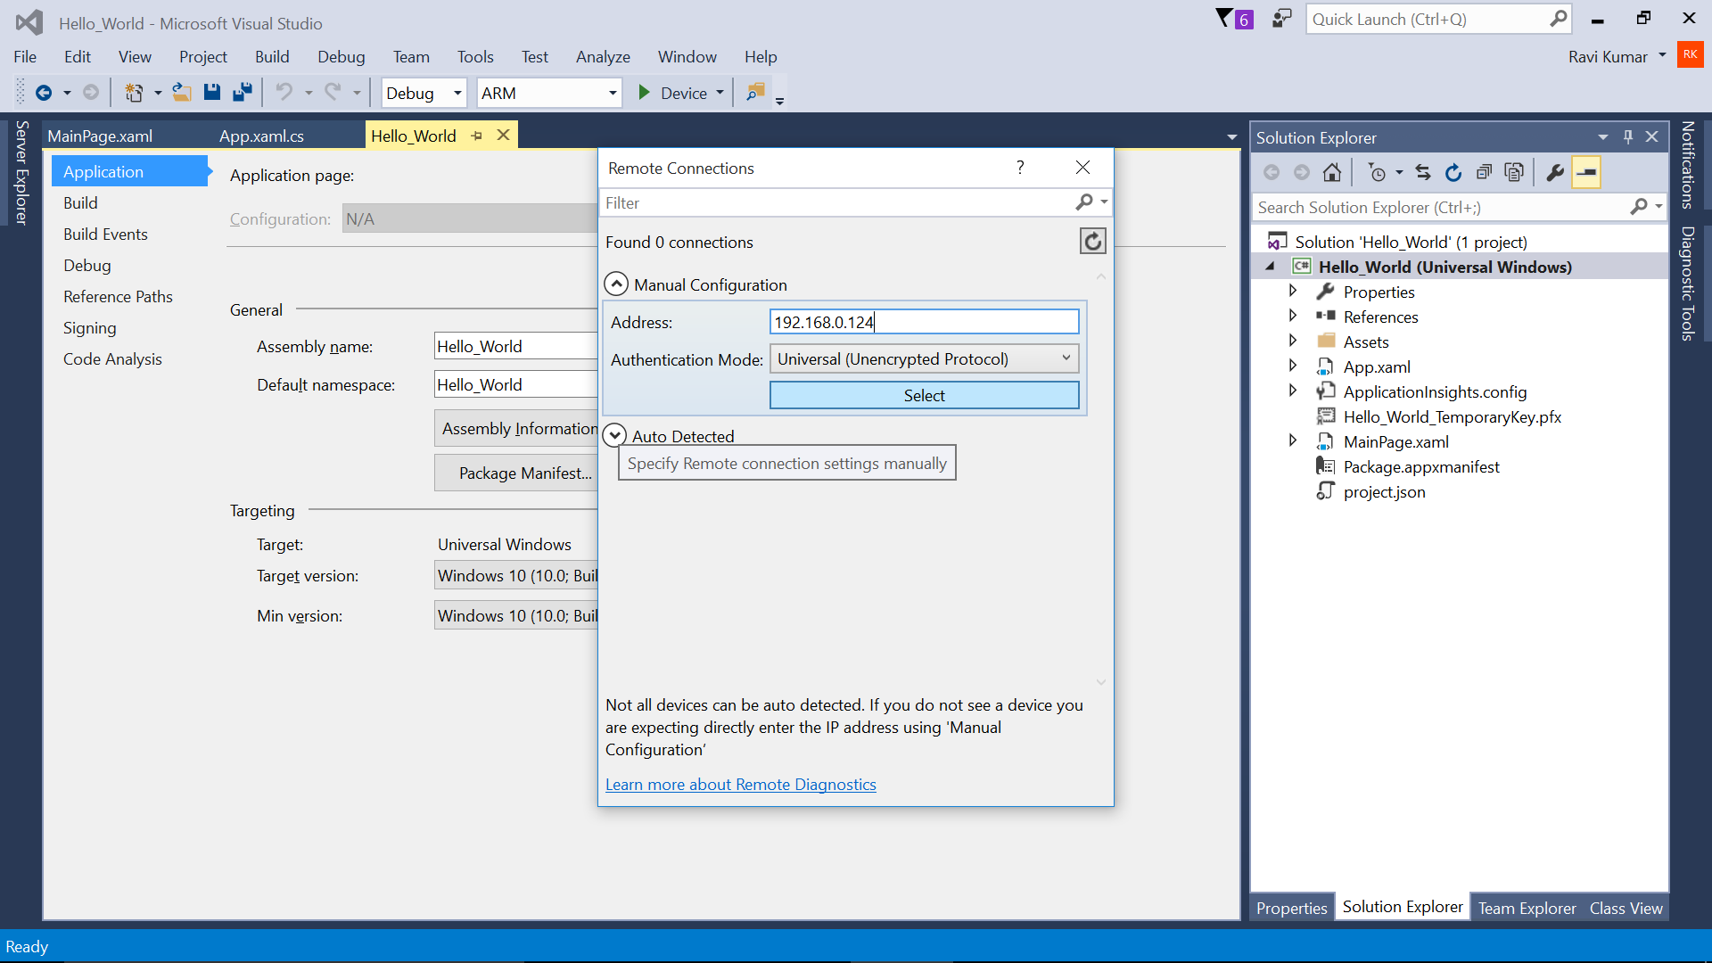This screenshot has height=963, width=1712.
Task: Select the Signing properties page
Action: pos(89,327)
